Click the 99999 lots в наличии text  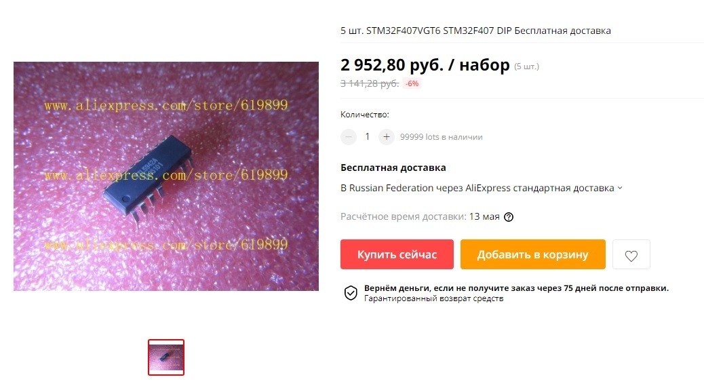[442, 137]
